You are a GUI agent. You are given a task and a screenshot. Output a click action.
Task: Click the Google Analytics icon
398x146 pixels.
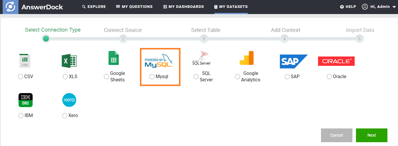247,58
